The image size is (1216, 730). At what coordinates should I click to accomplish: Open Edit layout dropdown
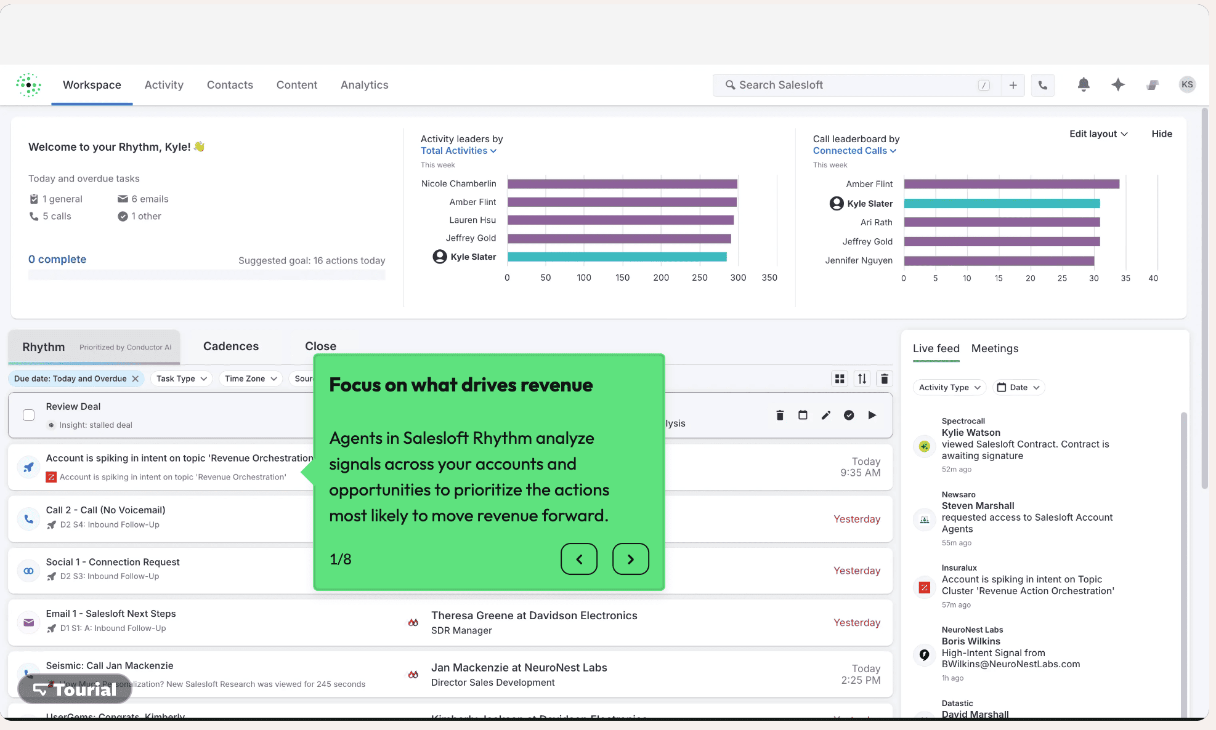(x=1098, y=134)
